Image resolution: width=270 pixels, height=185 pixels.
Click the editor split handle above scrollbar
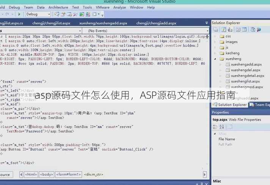click(x=207, y=37)
